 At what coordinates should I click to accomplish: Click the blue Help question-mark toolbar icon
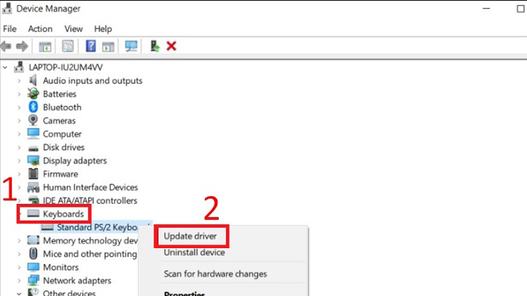91,46
